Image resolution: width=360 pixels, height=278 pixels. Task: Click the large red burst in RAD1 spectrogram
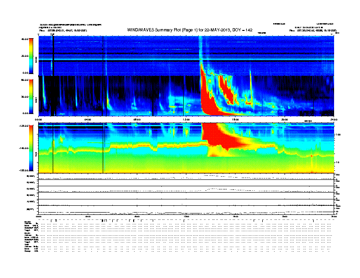[x=209, y=98]
